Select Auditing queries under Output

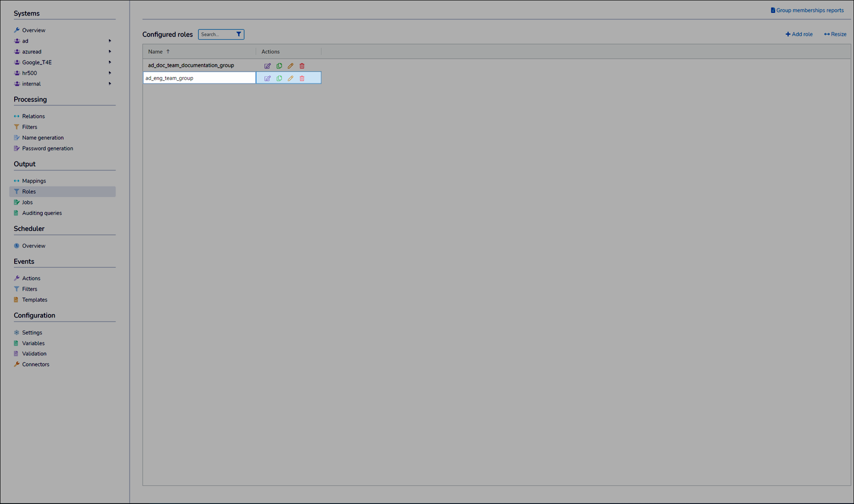click(42, 213)
